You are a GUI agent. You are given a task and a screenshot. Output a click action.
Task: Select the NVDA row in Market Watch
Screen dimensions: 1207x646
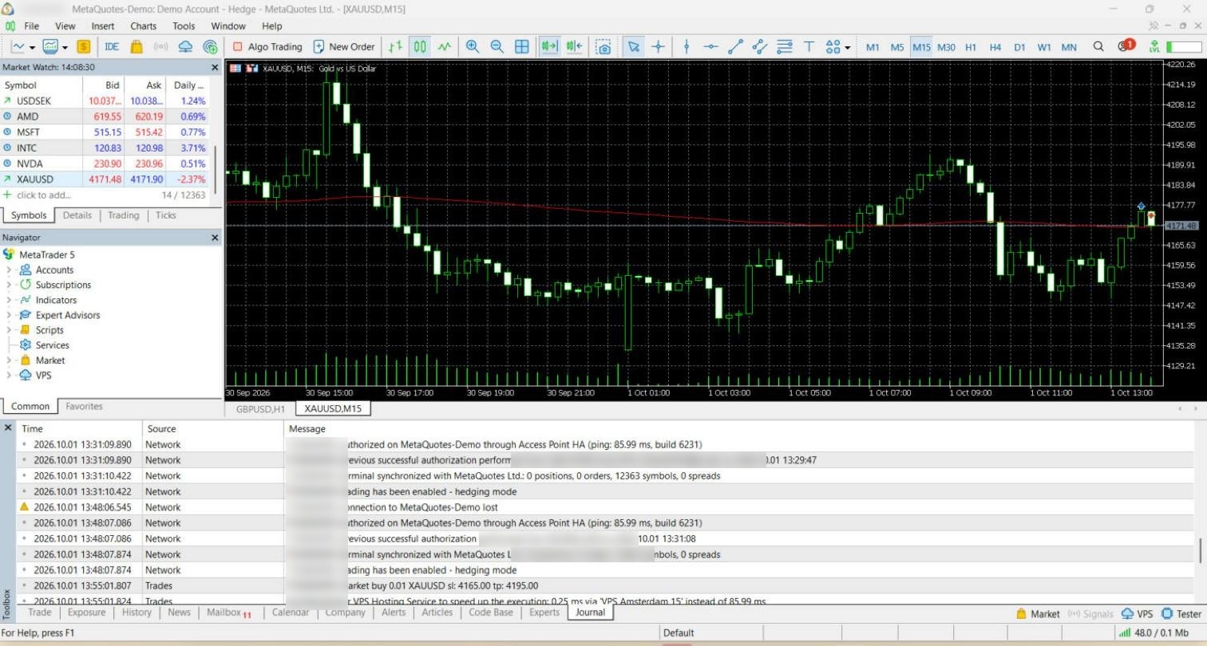pyautogui.click(x=105, y=163)
